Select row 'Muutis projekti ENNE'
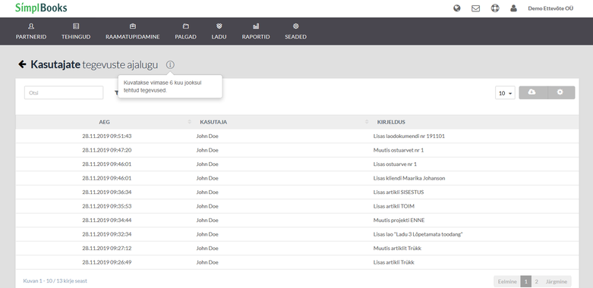 (x=297, y=220)
